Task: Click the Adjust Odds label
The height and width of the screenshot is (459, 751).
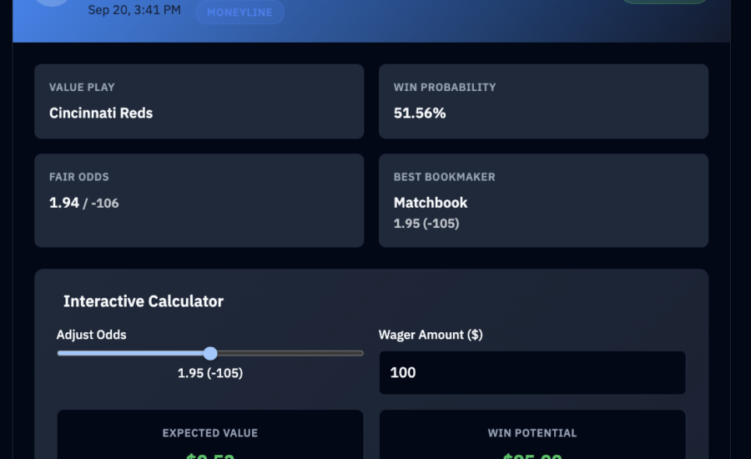Action: (x=92, y=335)
